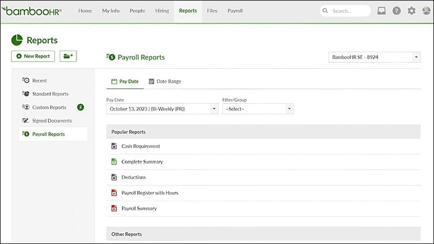Viewport: 434px width, 244px height.
Task: Click the new folder icon button
Action: (x=68, y=56)
